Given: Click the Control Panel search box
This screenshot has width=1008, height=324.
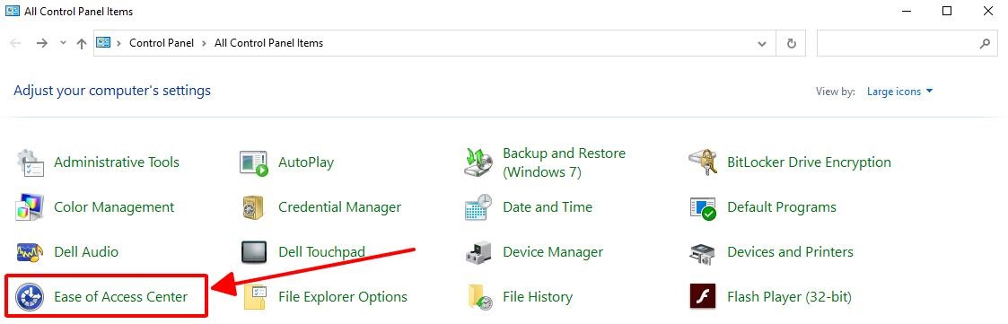Looking at the screenshot, I should (906, 44).
